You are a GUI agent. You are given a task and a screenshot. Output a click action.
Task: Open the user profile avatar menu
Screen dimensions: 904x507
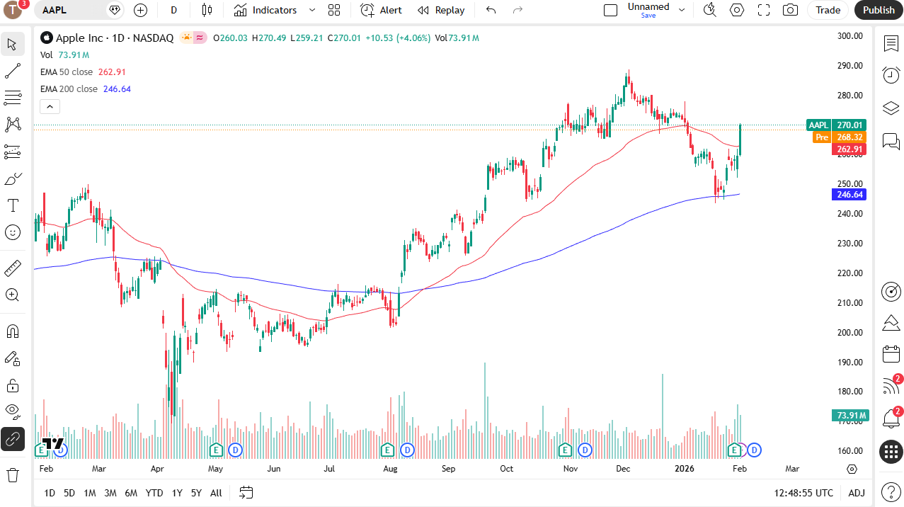(x=13, y=10)
